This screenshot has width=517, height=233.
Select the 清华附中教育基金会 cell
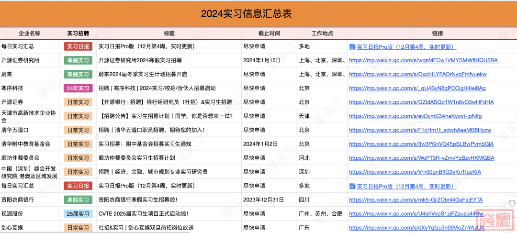29,144
